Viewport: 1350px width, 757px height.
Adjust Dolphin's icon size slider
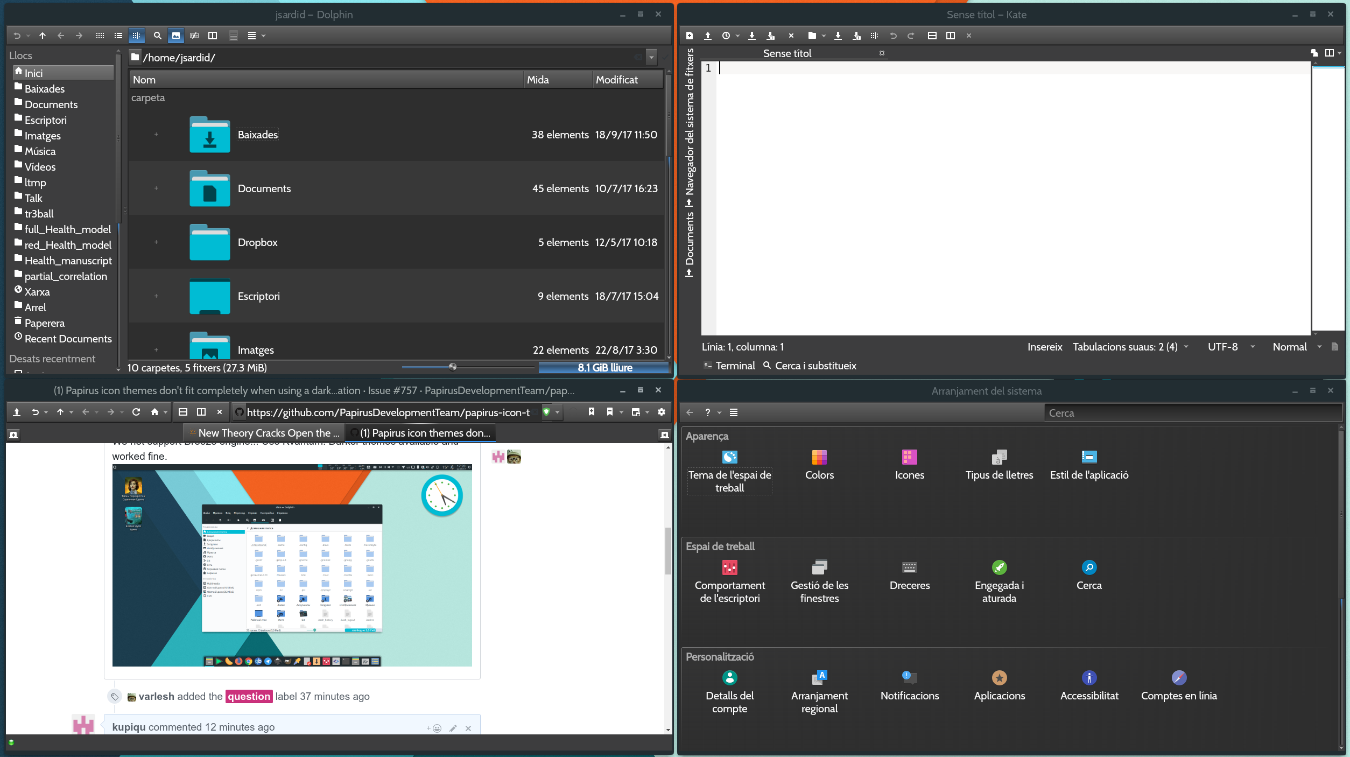453,367
